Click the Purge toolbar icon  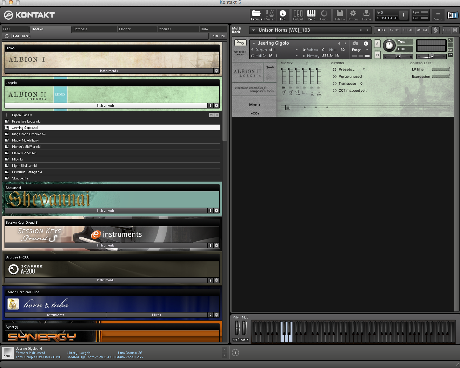(x=366, y=15)
